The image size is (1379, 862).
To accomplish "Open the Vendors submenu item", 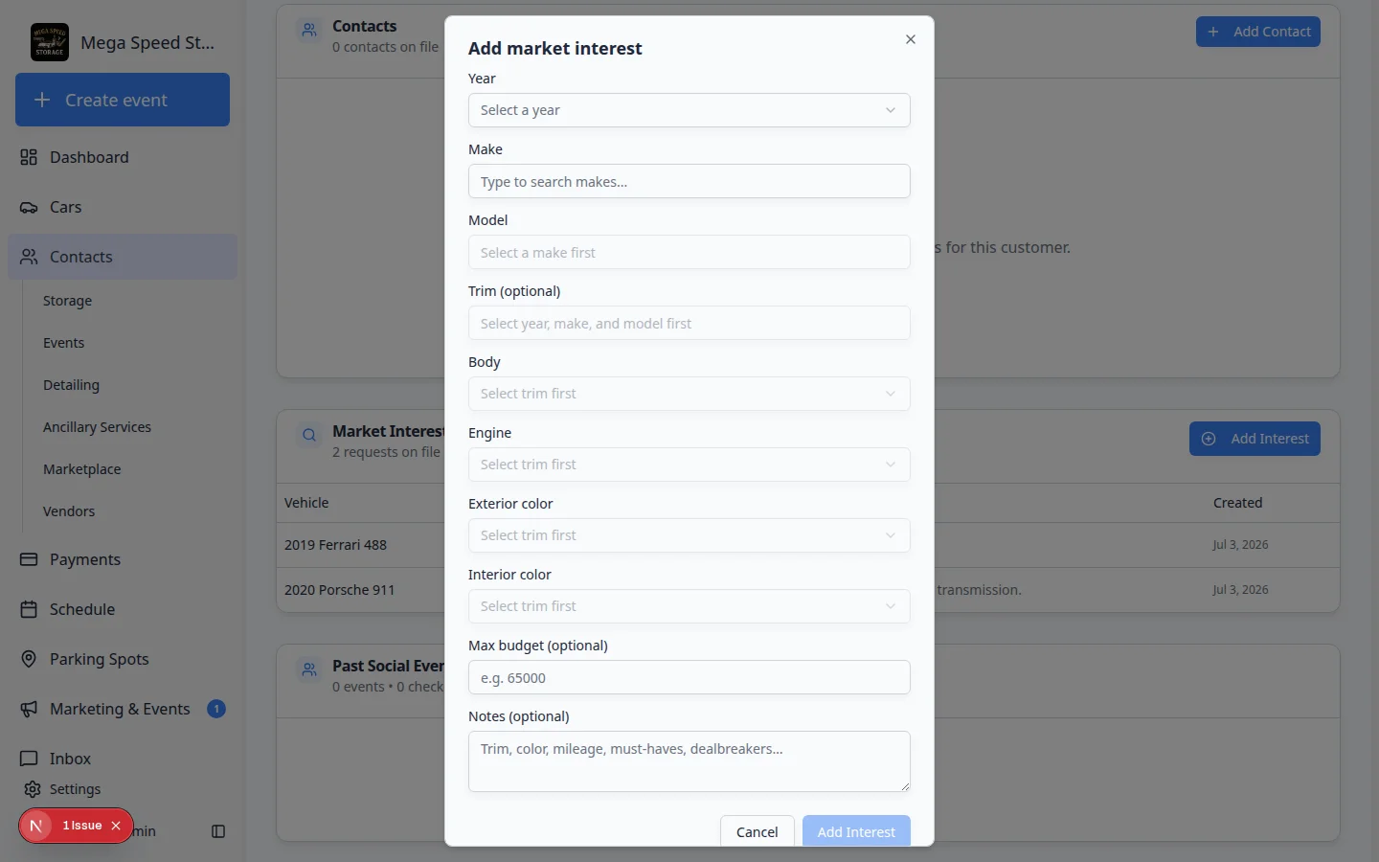I will [69, 511].
